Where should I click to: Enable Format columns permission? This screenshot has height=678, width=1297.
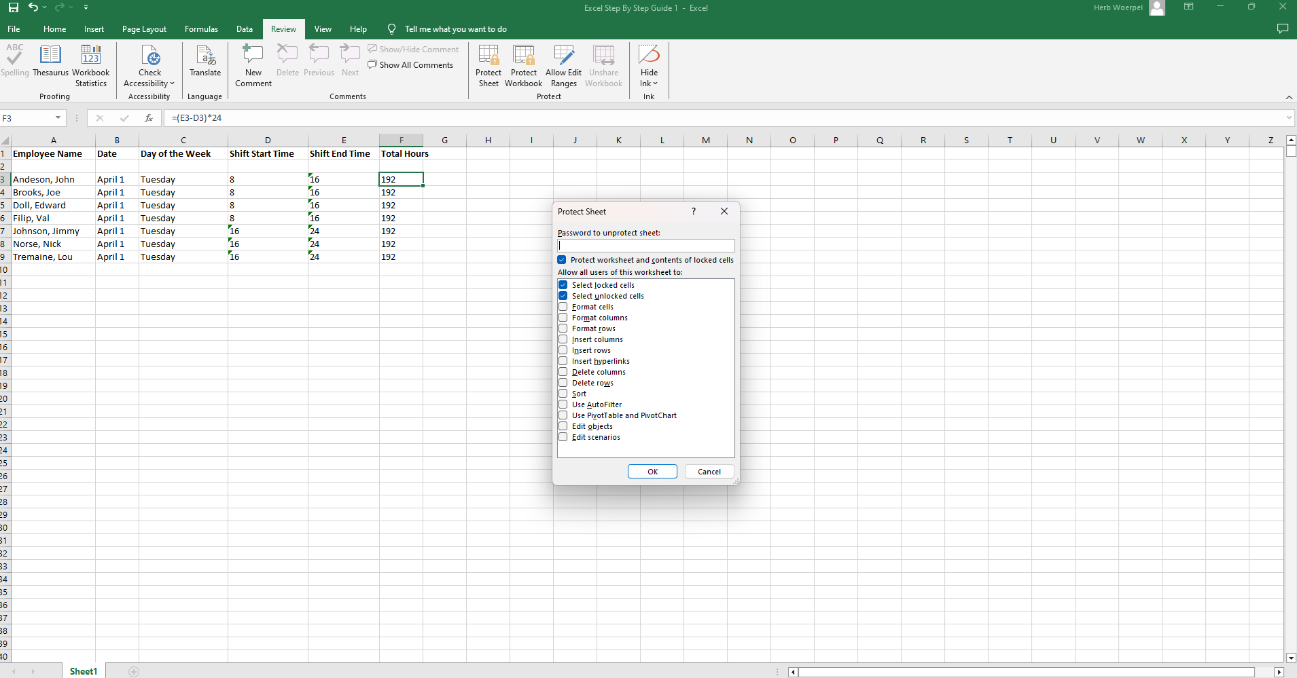(x=563, y=318)
